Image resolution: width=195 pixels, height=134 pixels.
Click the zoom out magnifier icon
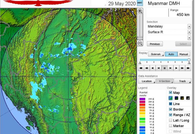pos(140,43)
